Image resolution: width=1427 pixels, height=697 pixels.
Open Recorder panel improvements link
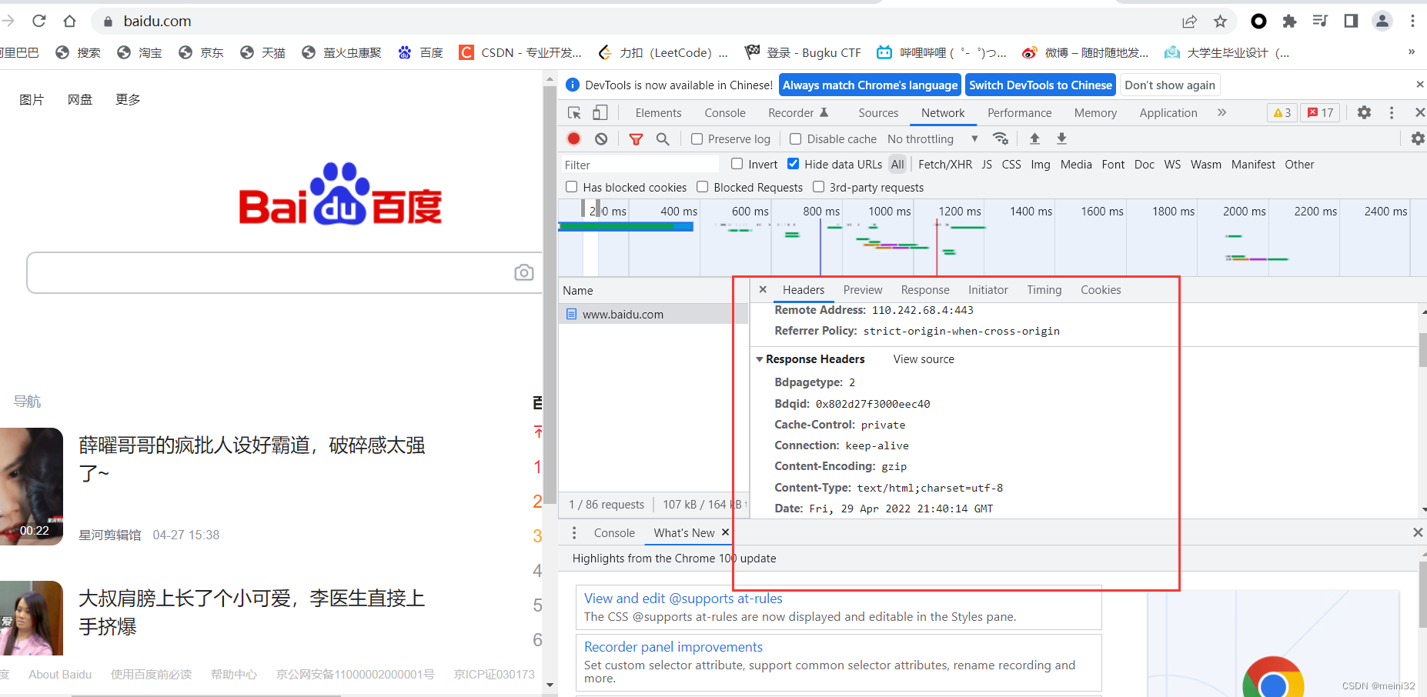point(673,647)
